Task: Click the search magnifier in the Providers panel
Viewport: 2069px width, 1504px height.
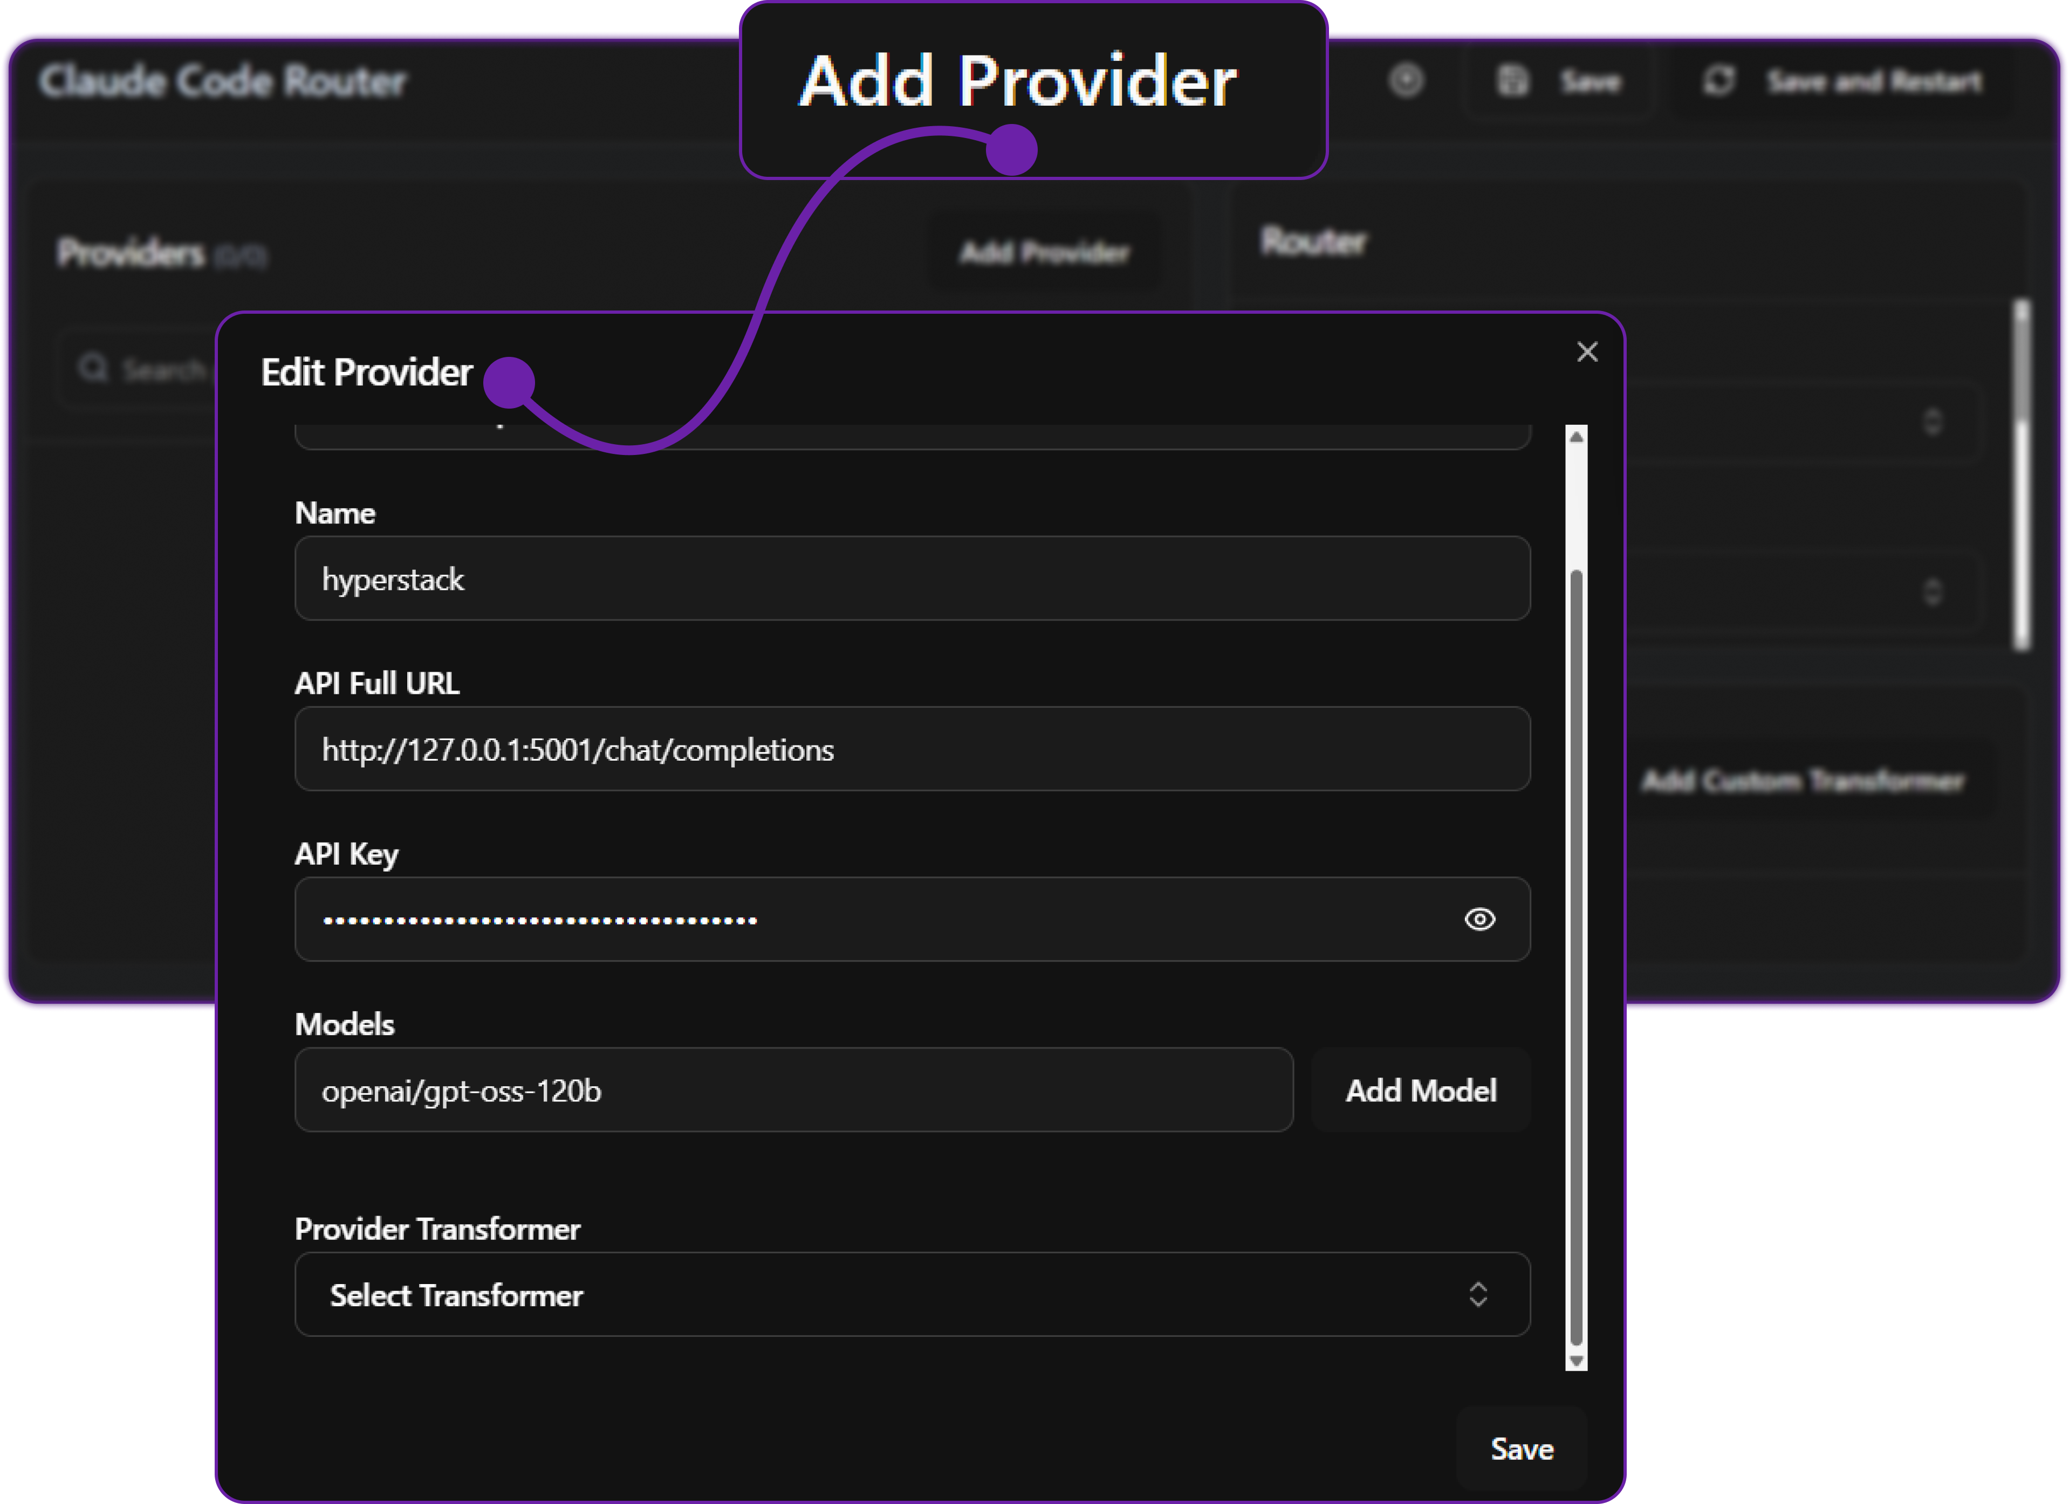Action: (x=94, y=367)
